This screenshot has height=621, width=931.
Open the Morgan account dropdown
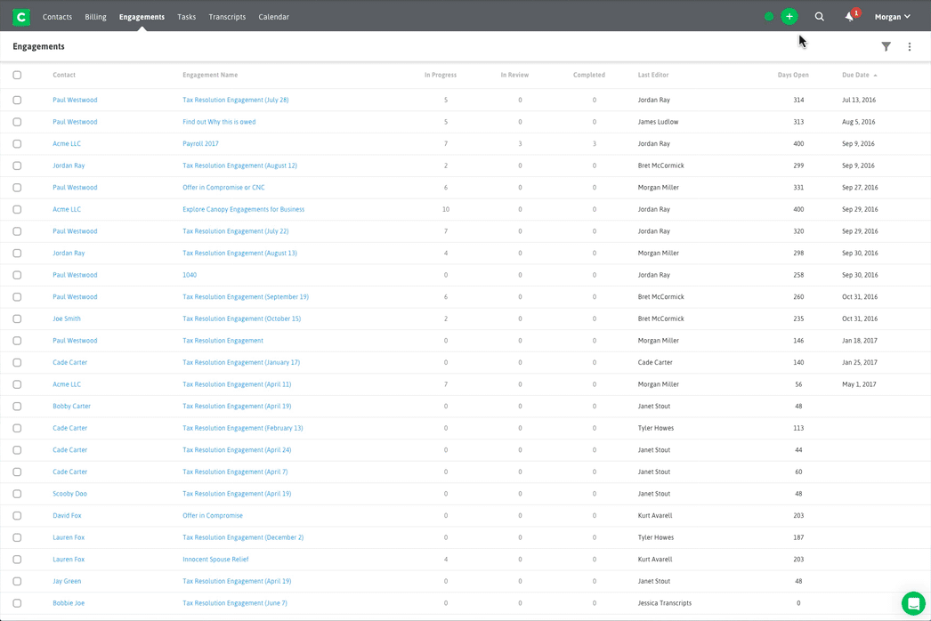point(891,16)
